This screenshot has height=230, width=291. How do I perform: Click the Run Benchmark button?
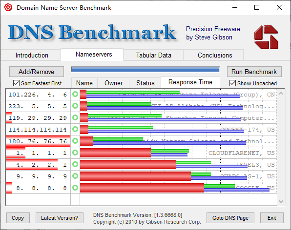coord(254,72)
